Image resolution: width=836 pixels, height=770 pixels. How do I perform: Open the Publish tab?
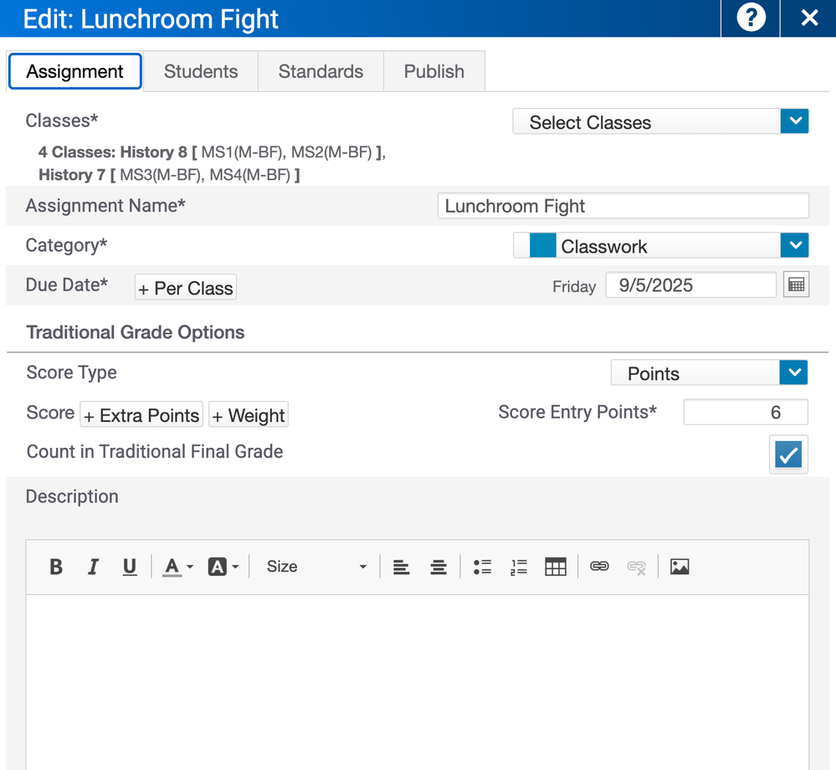433,72
